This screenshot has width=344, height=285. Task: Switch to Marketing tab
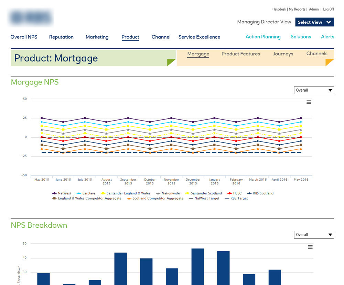[97, 37]
